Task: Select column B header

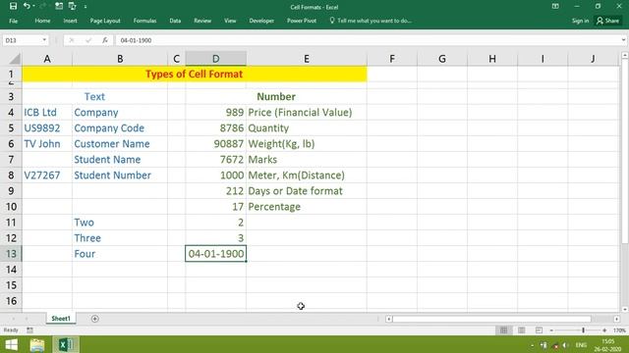Action: (x=120, y=59)
